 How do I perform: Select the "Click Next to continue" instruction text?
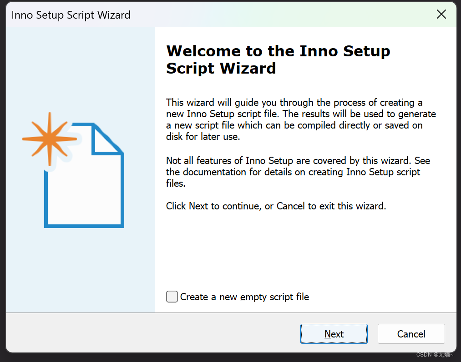click(275, 206)
